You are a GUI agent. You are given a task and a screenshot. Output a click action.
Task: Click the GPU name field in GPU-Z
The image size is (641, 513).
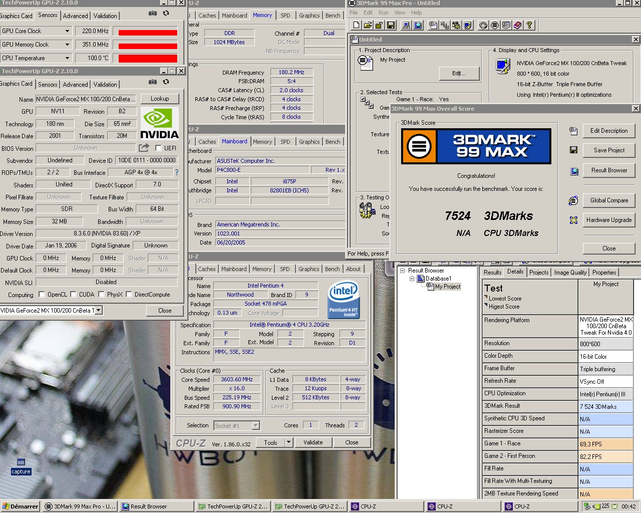[85, 99]
